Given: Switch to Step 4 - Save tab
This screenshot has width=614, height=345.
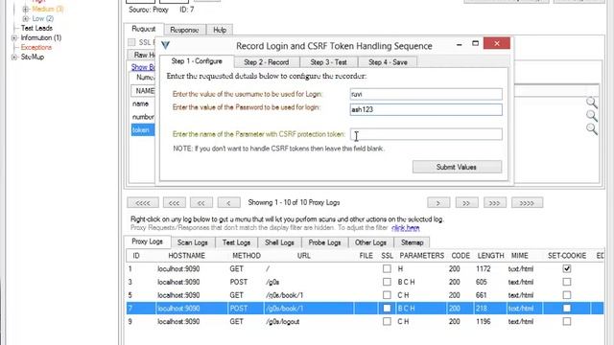Looking at the screenshot, I should [388, 62].
